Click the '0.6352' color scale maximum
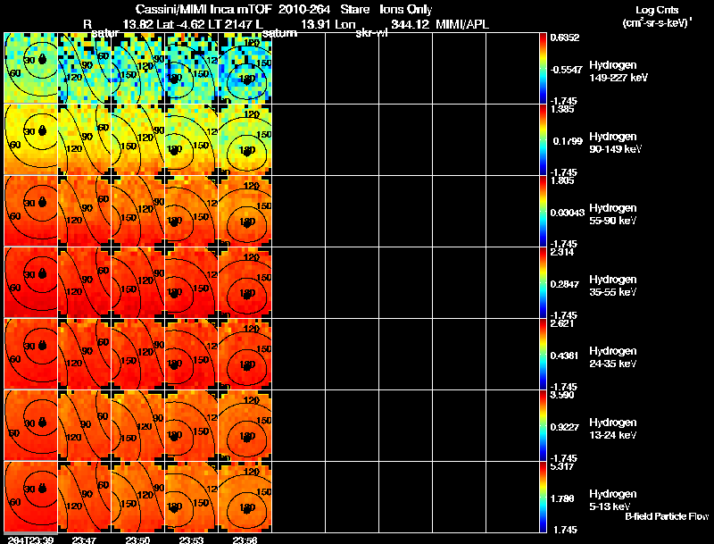Viewport: 714px width, 544px height. [x=565, y=38]
